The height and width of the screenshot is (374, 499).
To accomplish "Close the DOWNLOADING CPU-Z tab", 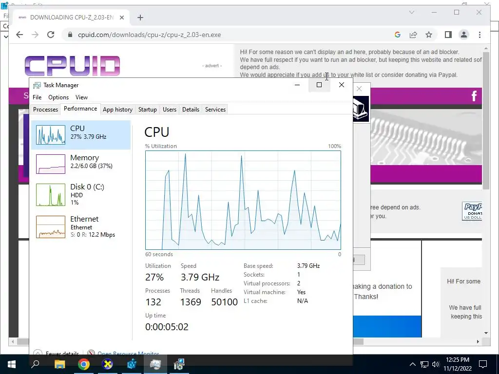I will (121, 18).
